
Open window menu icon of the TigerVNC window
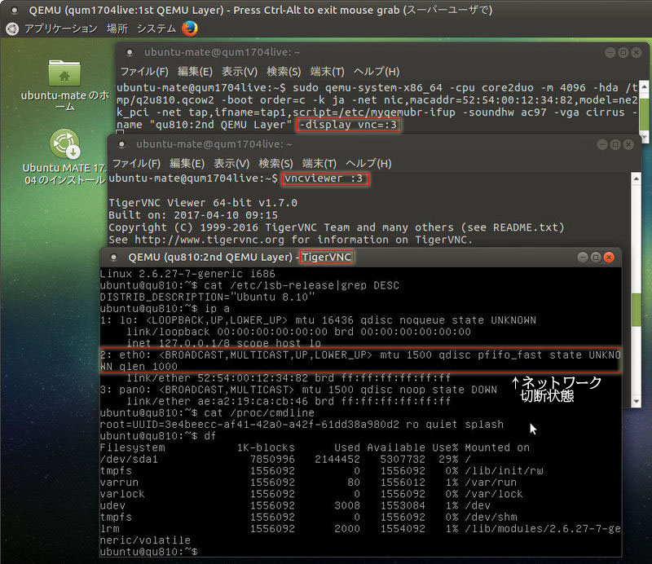113,258
